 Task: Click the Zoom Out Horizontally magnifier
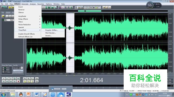click(29, 79)
